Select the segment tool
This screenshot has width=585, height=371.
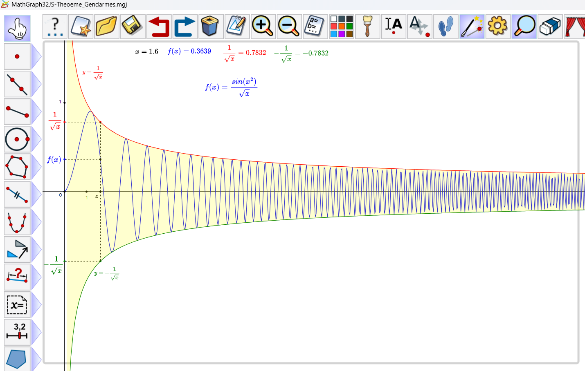[x=17, y=112]
